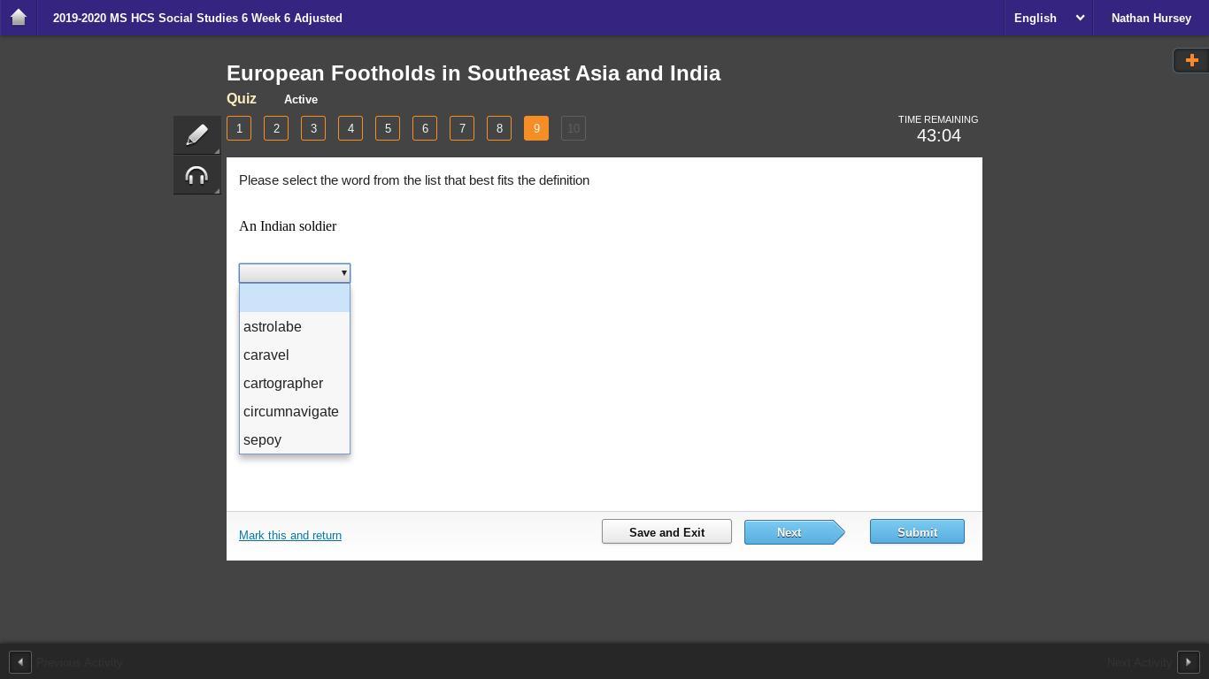Submit the quiz

[x=917, y=532]
